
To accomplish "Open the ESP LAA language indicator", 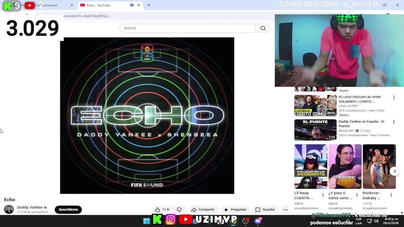I will 359,221.
